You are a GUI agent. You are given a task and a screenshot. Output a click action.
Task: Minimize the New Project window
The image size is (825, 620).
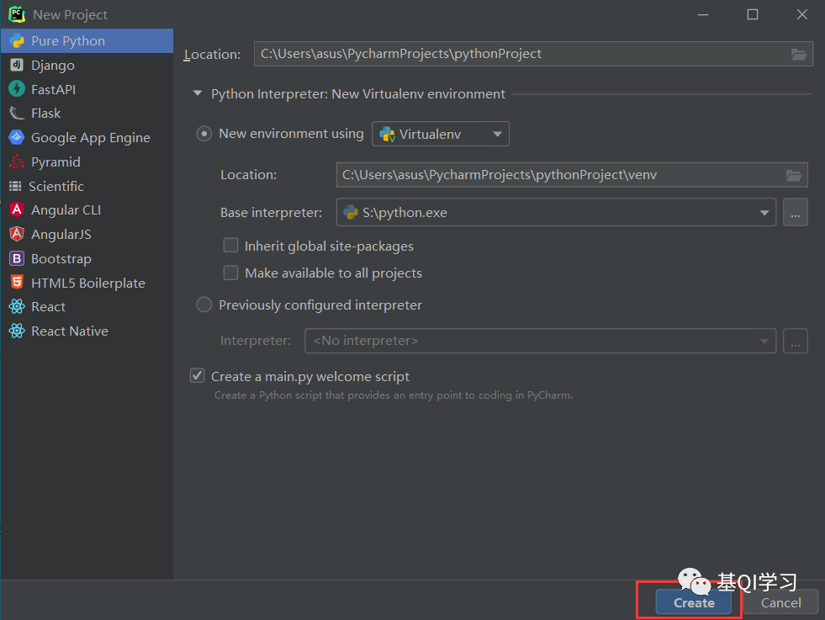tap(703, 14)
